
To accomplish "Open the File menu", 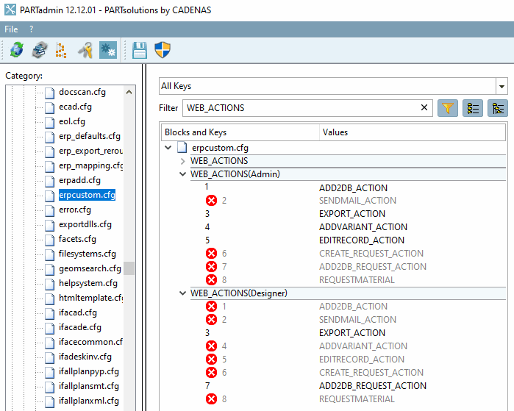I will pos(11,29).
